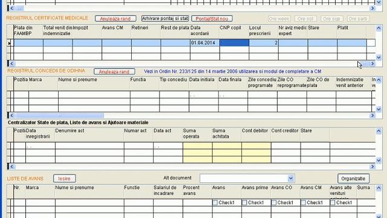Click the Zile concediu programate column header
The height and width of the screenshot is (218, 387).
click(262, 83)
